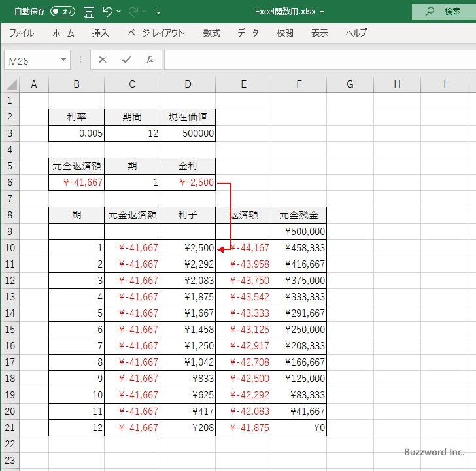The width and height of the screenshot is (476, 471).
Task: Select cell showing ¥-42,083
Action: [x=243, y=411]
